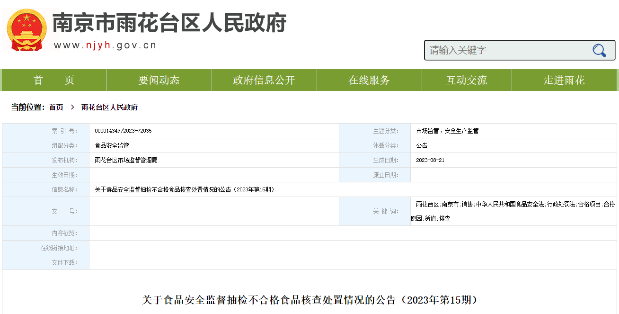This screenshot has height=314, width=619.
Task: Go to the 要闻动态 section
Action: coord(159,80)
